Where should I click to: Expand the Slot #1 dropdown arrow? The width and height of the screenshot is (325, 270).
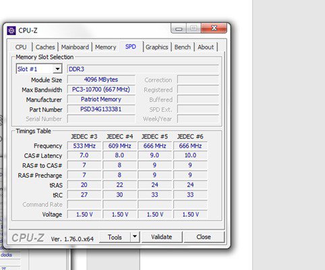point(57,69)
